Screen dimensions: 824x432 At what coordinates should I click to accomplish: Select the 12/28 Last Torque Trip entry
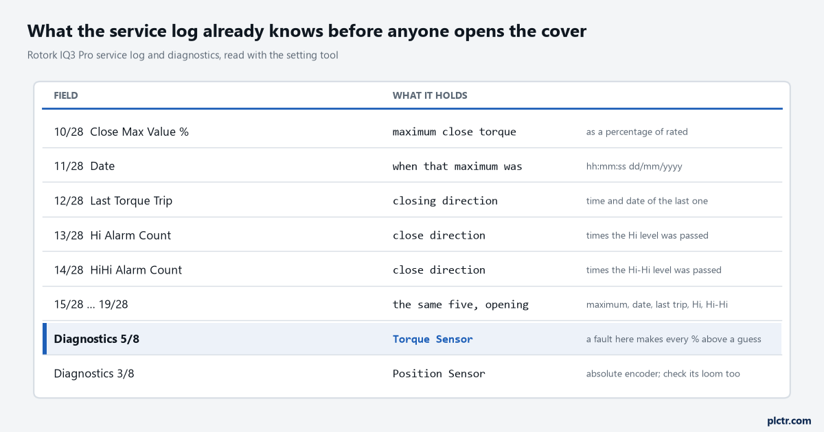click(412, 200)
